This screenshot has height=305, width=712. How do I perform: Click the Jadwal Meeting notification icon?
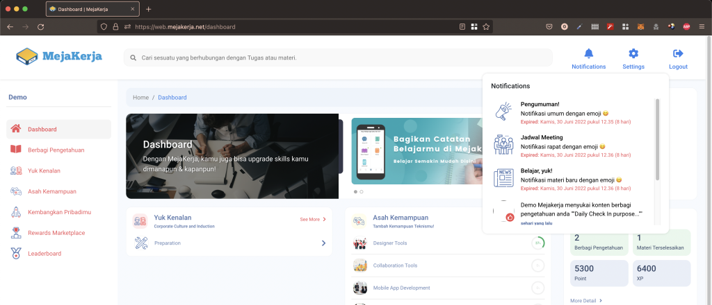click(x=503, y=146)
